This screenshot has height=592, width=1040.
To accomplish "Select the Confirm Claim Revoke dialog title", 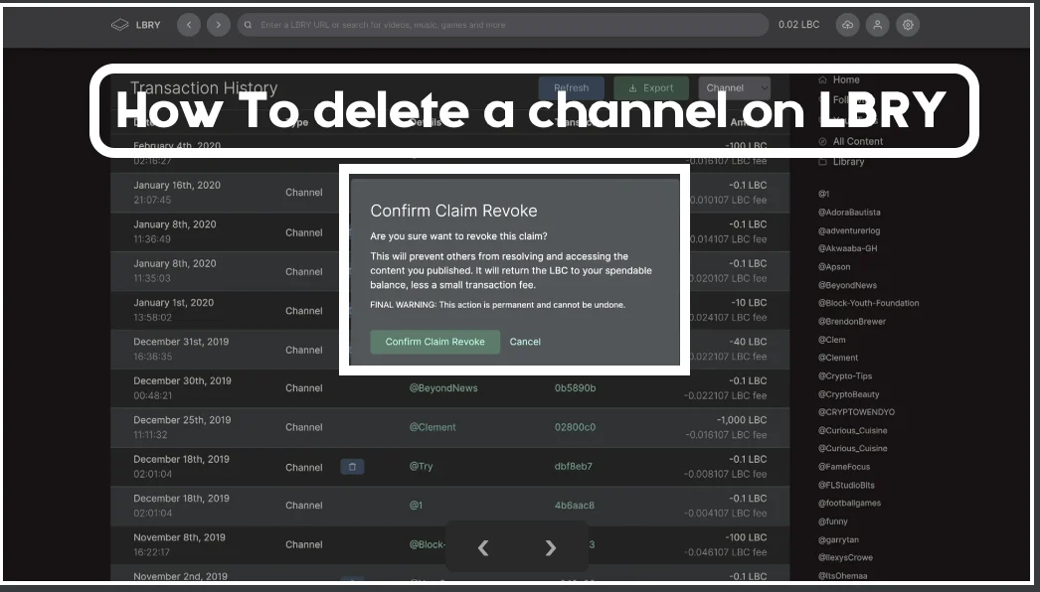I will [453, 211].
